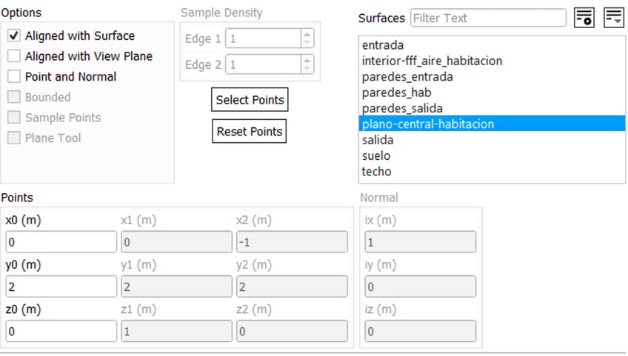Image resolution: width=628 pixels, height=356 pixels.
Task: Select suelo in surfaces list
Action: tap(376, 155)
